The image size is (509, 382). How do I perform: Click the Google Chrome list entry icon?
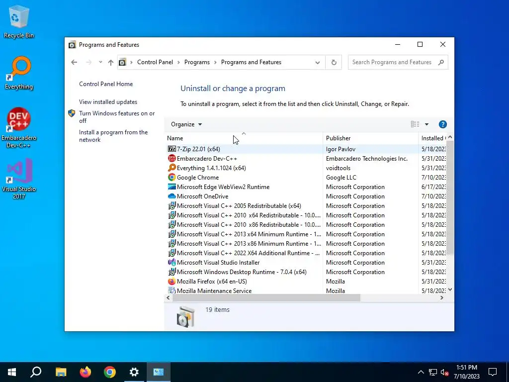tap(171, 178)
